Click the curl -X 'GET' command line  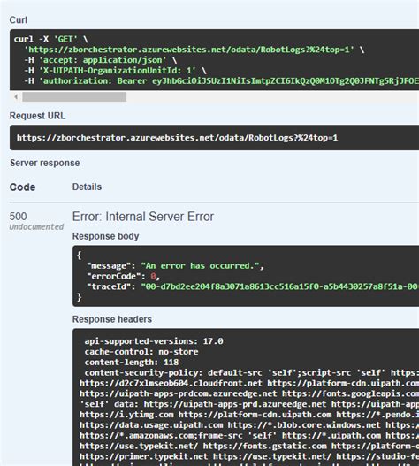[50, 39]
